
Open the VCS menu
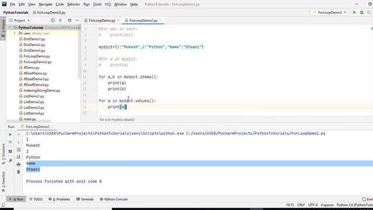[108, 4]
